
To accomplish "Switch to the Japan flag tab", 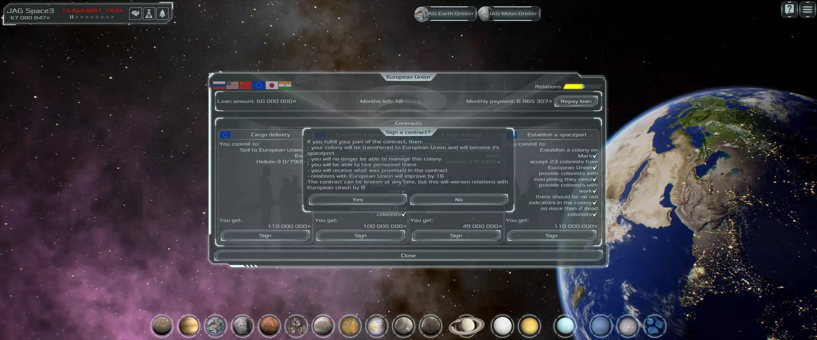I will (x=272, y=85).
